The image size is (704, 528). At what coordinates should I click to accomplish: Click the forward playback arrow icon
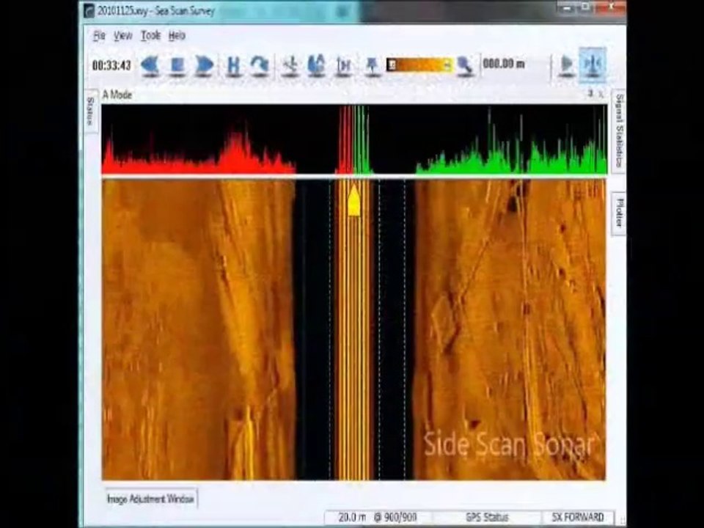coord(205,65)
